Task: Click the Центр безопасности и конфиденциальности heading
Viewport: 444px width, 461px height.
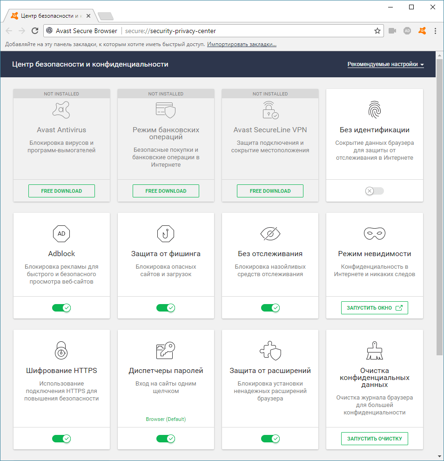Action: click(x=90, y=64)
